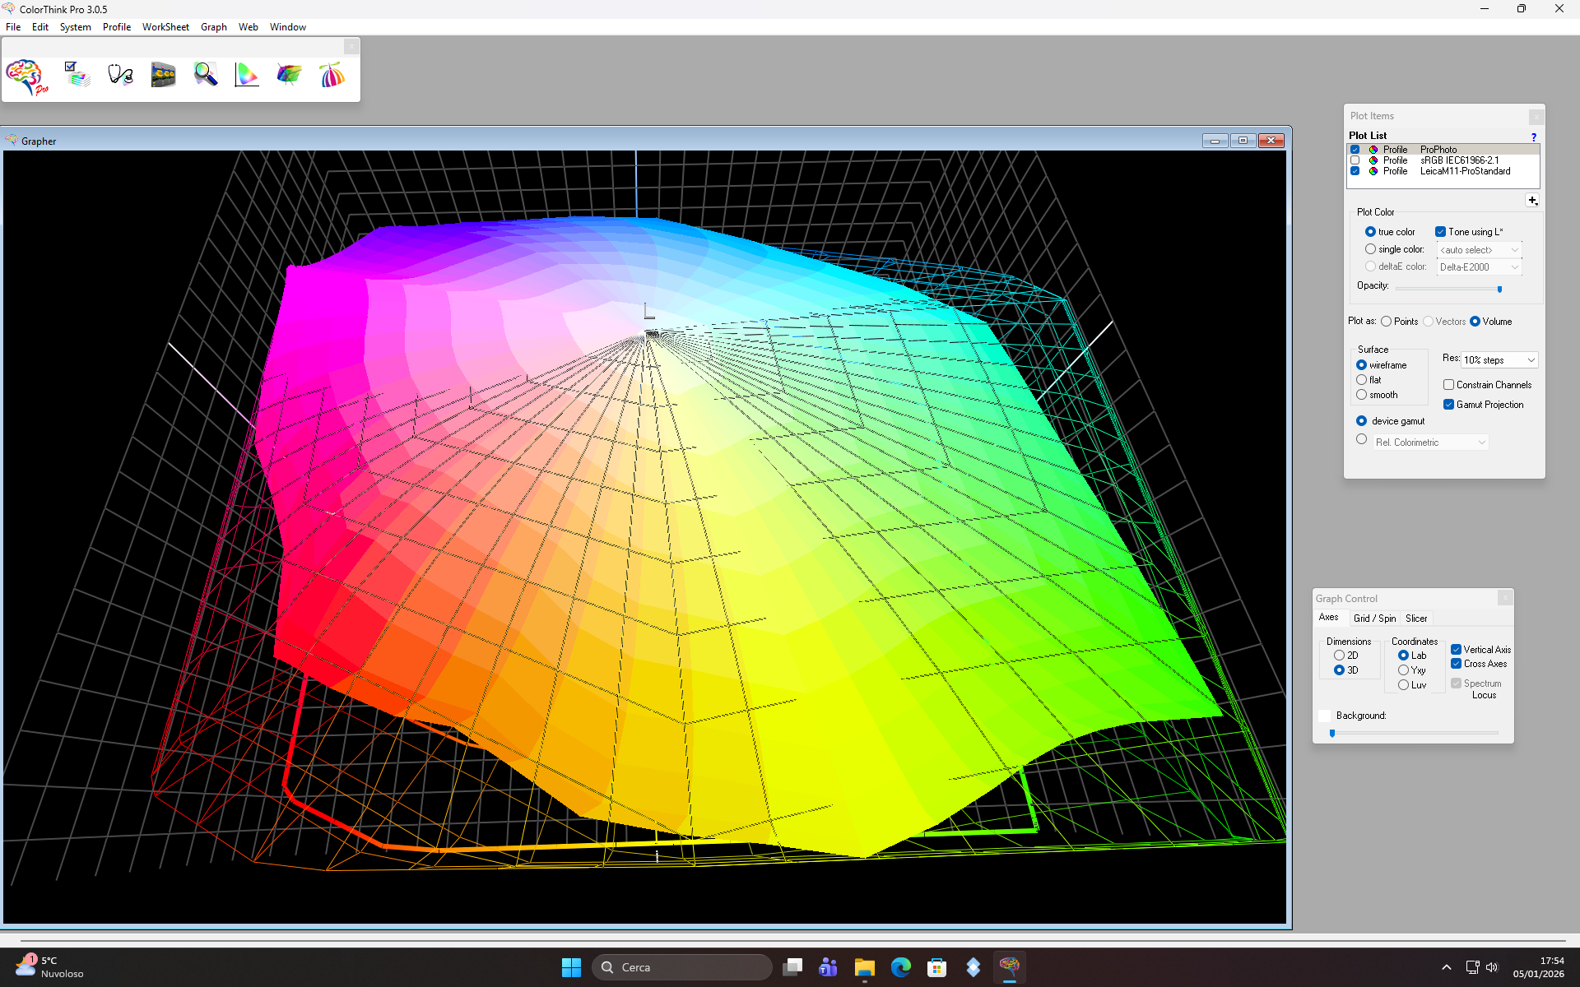Click the stethoscope Profile Medic icon
The height and width of the screenshot is (987, 1580).
point(120,75)
